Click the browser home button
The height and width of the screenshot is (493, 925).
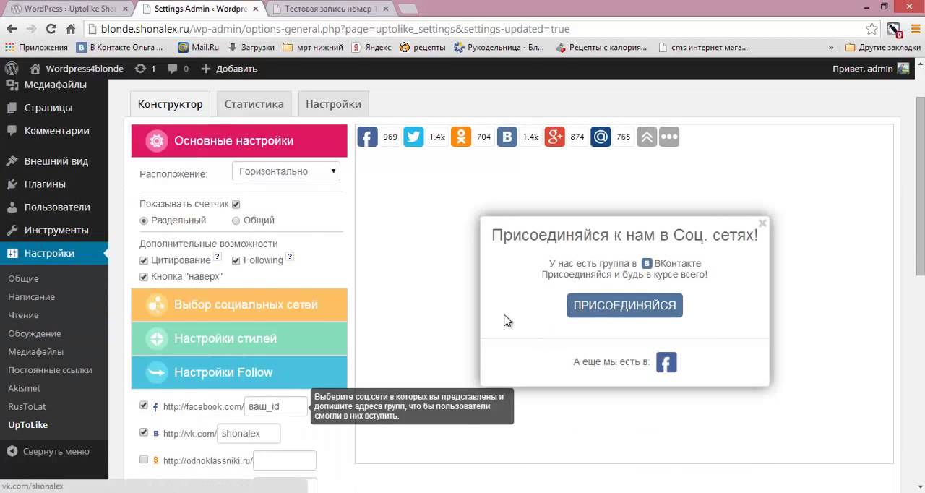pyautogui.click(x=71, y=29)
